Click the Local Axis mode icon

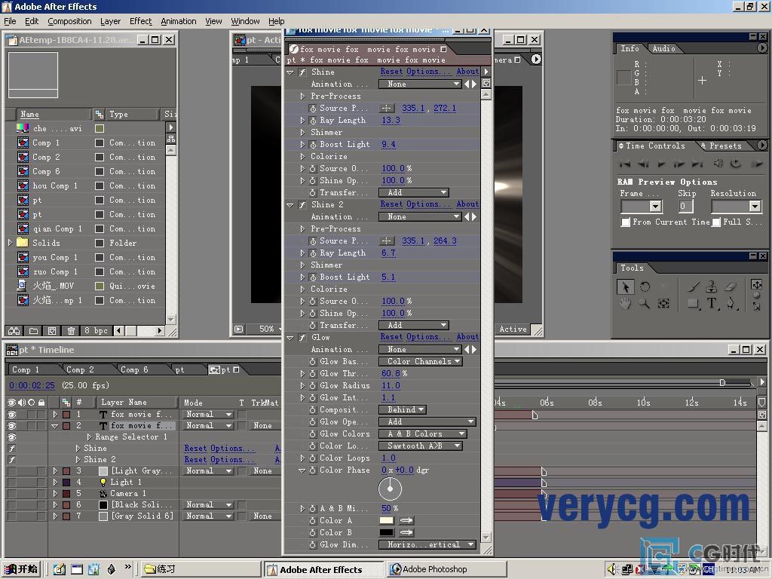pyautogui.click(x=756, y=284)
